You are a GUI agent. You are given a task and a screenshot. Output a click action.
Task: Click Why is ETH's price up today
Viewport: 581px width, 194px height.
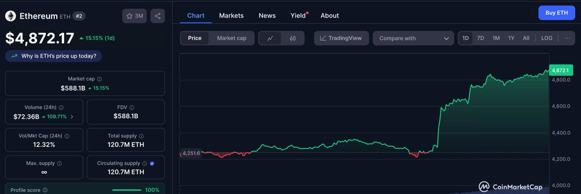54,56
